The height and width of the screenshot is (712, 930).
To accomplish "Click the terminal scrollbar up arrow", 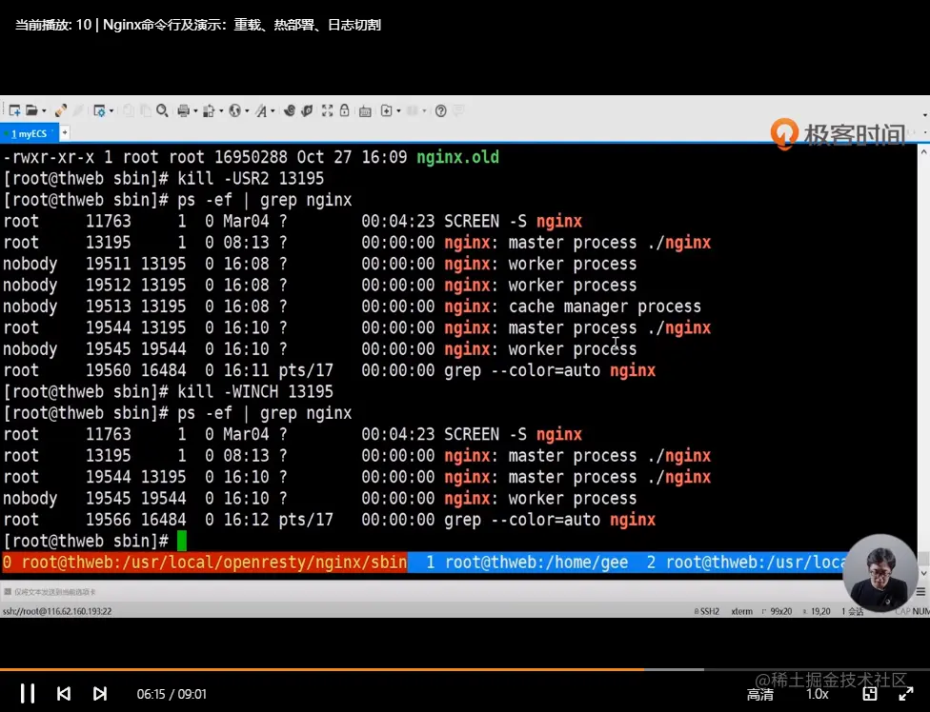I will point(924,152).
